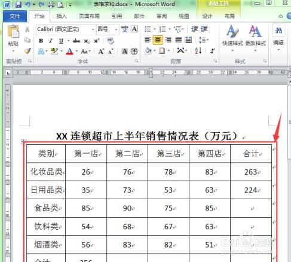The width and height of the screenshot is (291, 262).
Task: Align text left
Action: pyautogui.click(x=148, y=40)
